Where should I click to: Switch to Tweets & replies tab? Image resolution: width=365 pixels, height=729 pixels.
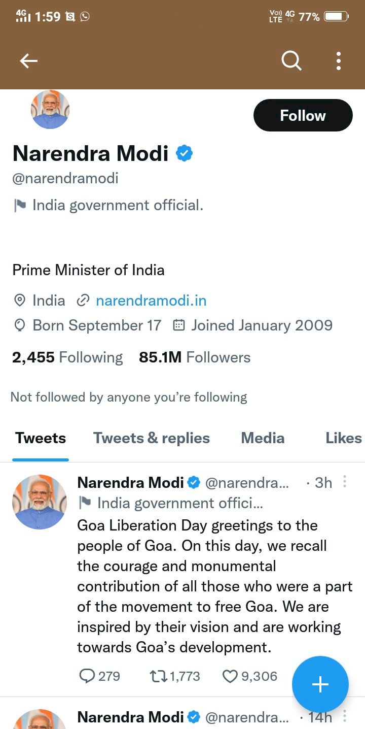pyautogui.click(x=152, y=438)
